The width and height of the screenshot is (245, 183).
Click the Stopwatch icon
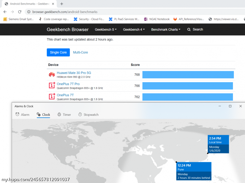80,114
